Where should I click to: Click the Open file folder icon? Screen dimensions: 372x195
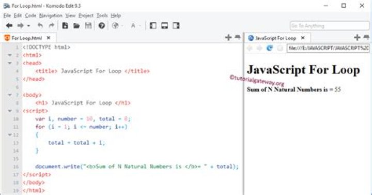click(76, 25)
